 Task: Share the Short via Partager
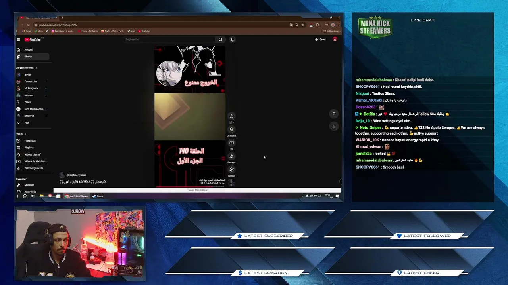click(x=231, y=156)
